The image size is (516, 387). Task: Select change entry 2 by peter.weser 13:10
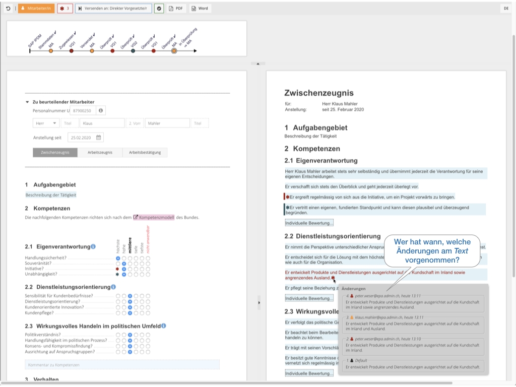pyautogui.click(x=413, y=346)
